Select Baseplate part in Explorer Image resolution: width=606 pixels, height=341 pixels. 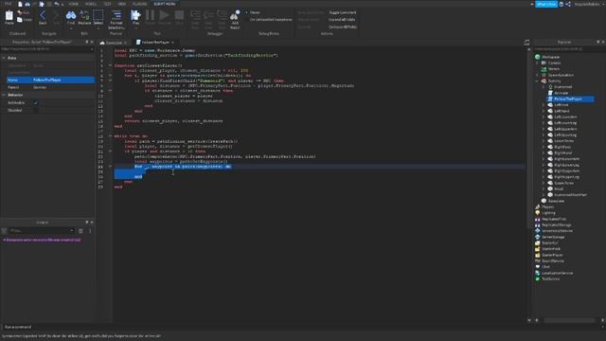click(x=556, y=201)
